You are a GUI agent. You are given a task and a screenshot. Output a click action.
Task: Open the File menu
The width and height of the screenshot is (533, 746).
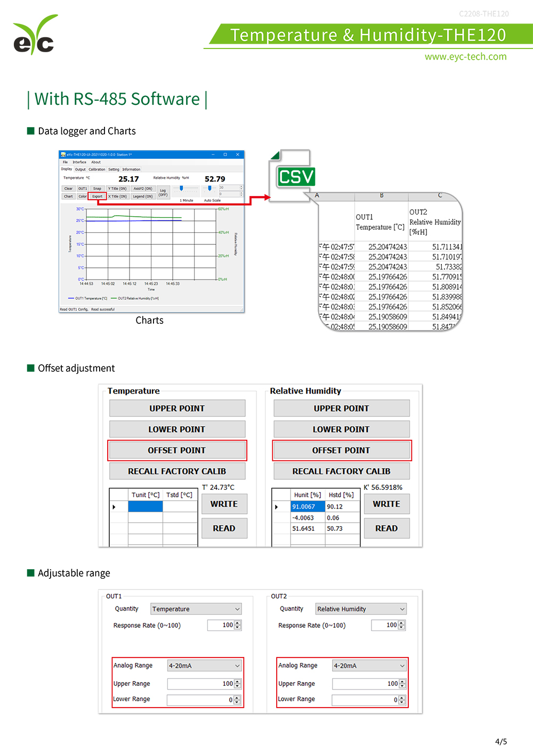(65, 162)
